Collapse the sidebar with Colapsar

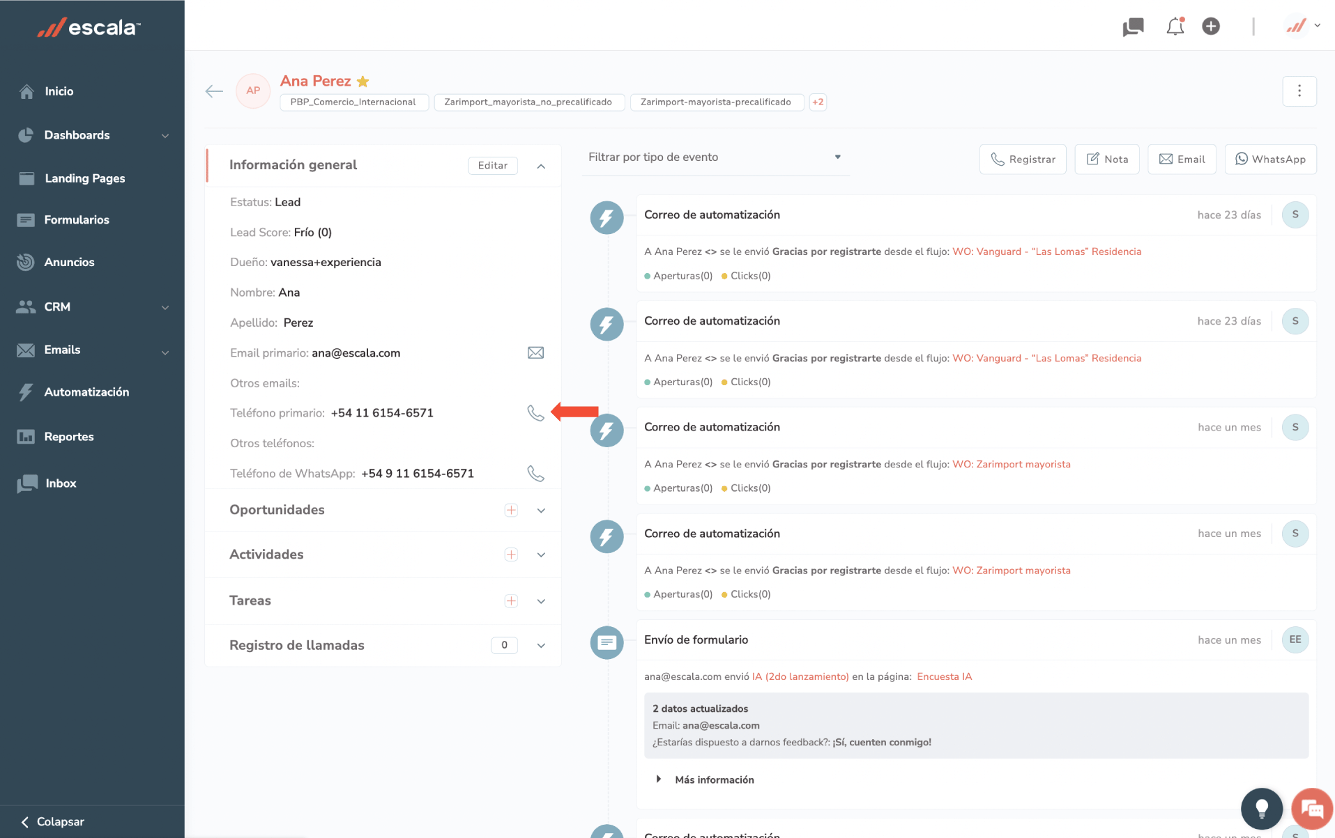coord(53,822)
